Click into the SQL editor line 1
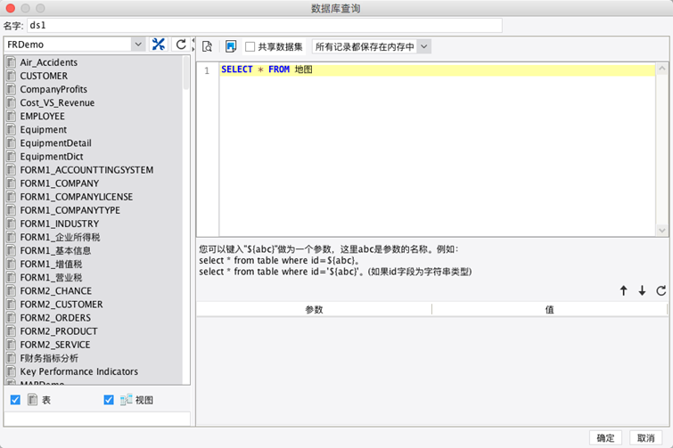This screenshot has height=448, width=673. [x=437, y=69]
